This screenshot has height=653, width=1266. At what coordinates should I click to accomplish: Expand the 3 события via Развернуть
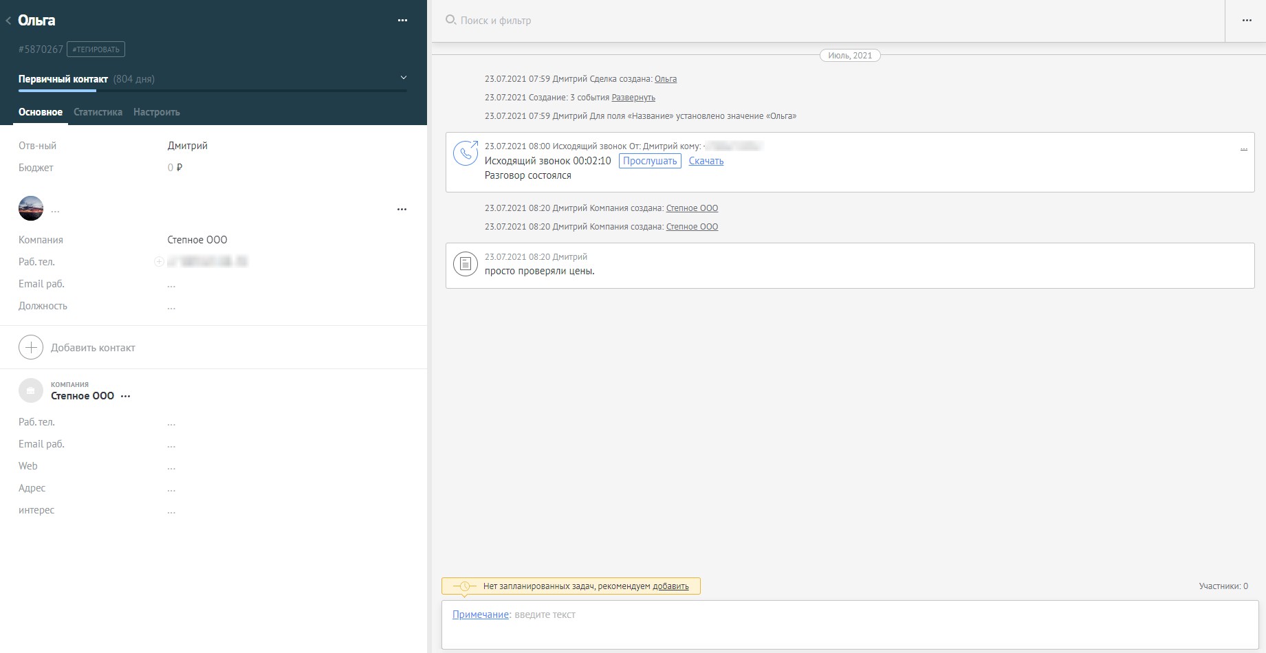[633, 98]
